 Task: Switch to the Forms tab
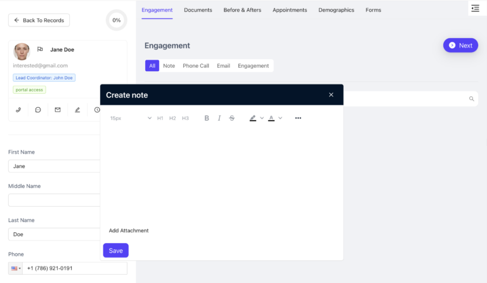pos(373,10)
